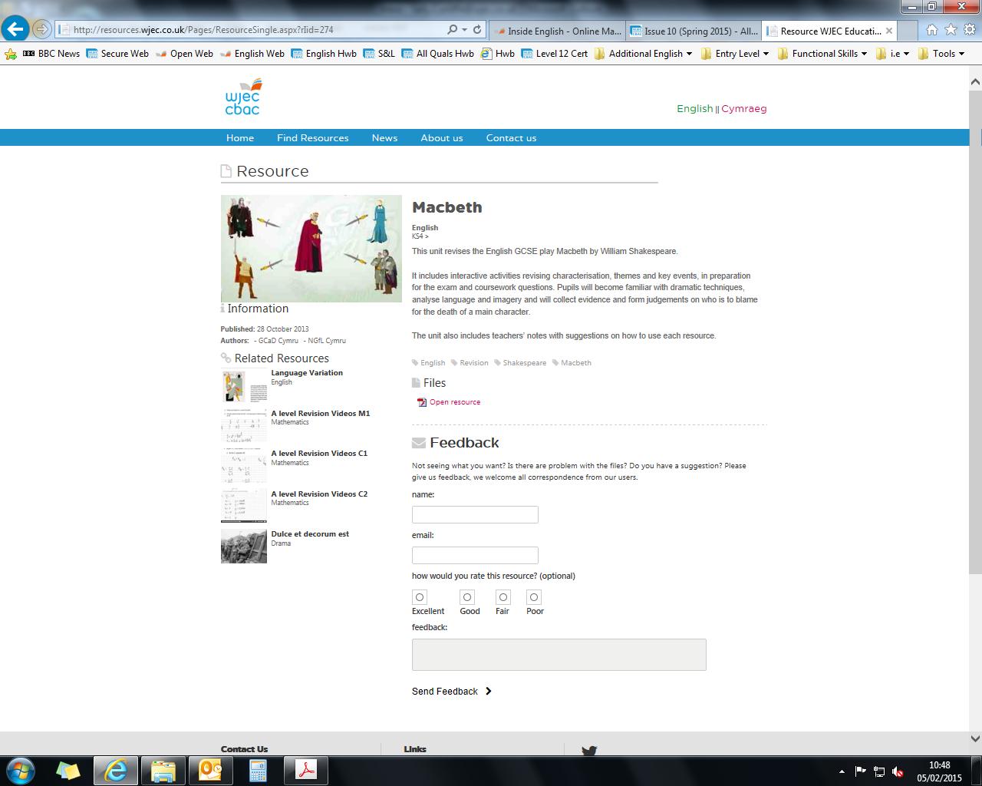Open the Language Variation related resource
The width and height of the screenshot is (982, 786).
307,373
